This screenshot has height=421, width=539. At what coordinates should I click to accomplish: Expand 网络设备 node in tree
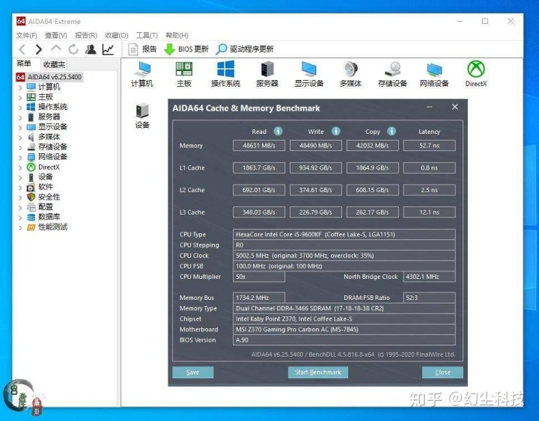[x=20, y=157]
